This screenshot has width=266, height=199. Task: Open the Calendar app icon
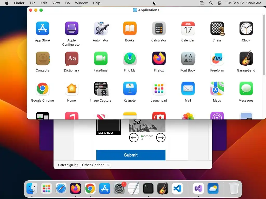tap(188, 28)
